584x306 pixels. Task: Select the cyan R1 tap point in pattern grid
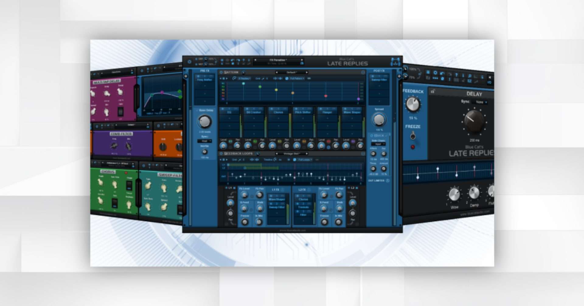click(243, 83)
